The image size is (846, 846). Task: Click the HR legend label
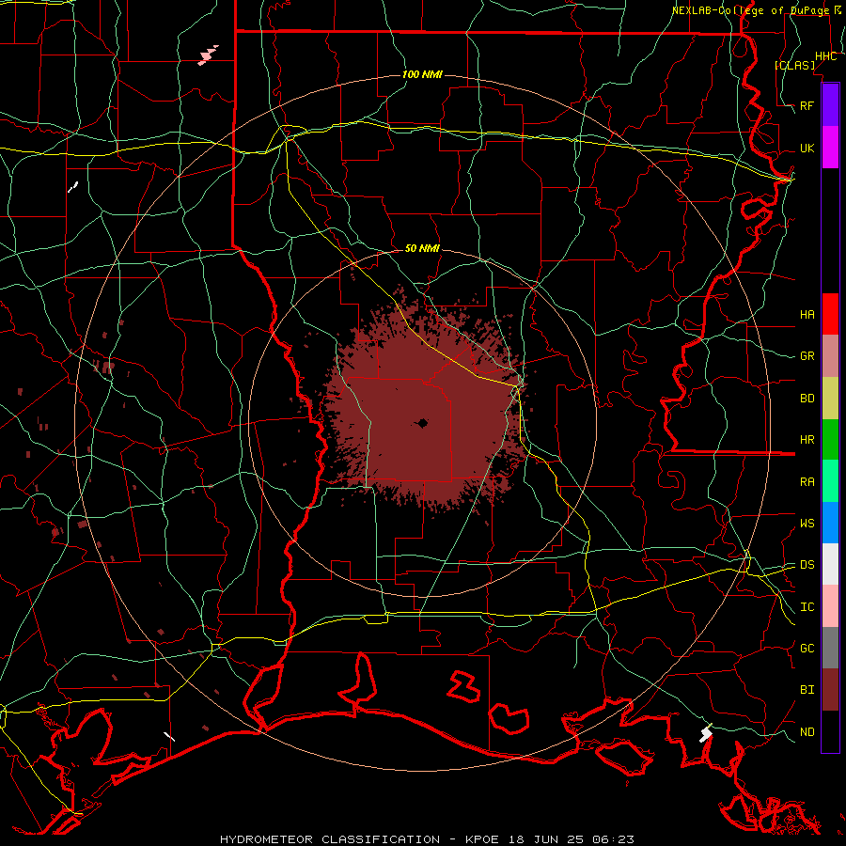tap(807, 440)
